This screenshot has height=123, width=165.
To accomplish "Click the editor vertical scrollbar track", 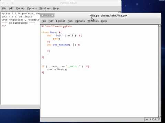I will pos(159,71).
